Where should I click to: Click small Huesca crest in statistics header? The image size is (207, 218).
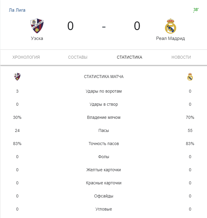tap(17, 77)
